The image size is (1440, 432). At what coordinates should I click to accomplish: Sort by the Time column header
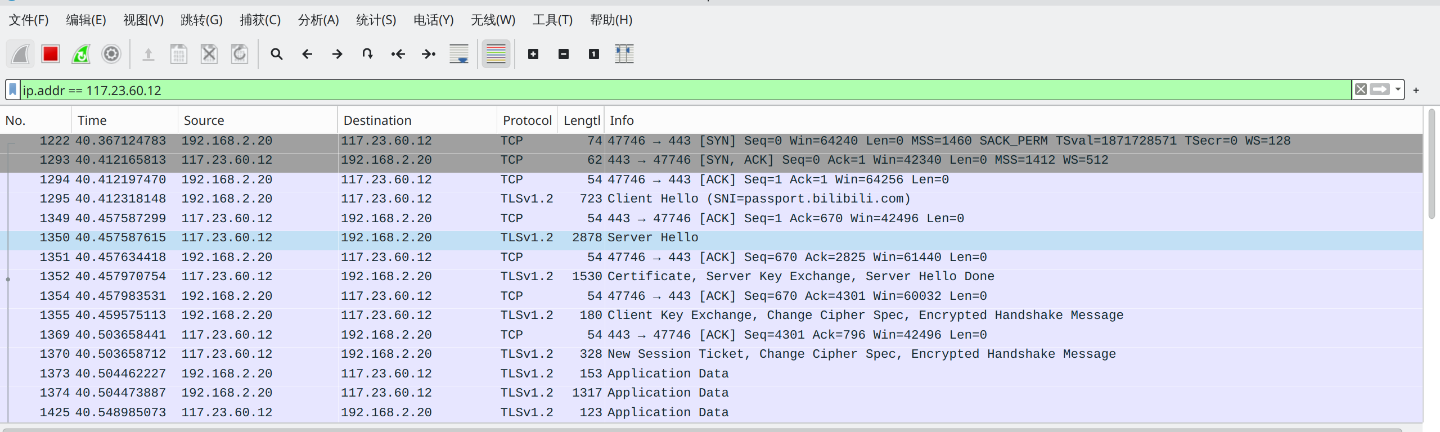tap(125, 120)
